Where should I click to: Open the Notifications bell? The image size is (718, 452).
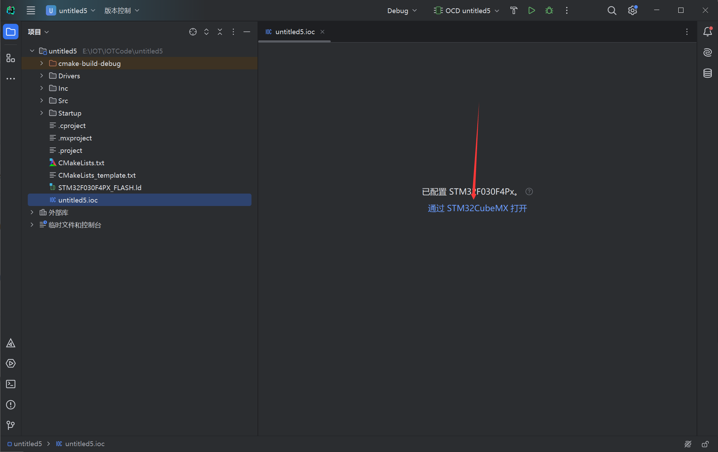(707, 32)
